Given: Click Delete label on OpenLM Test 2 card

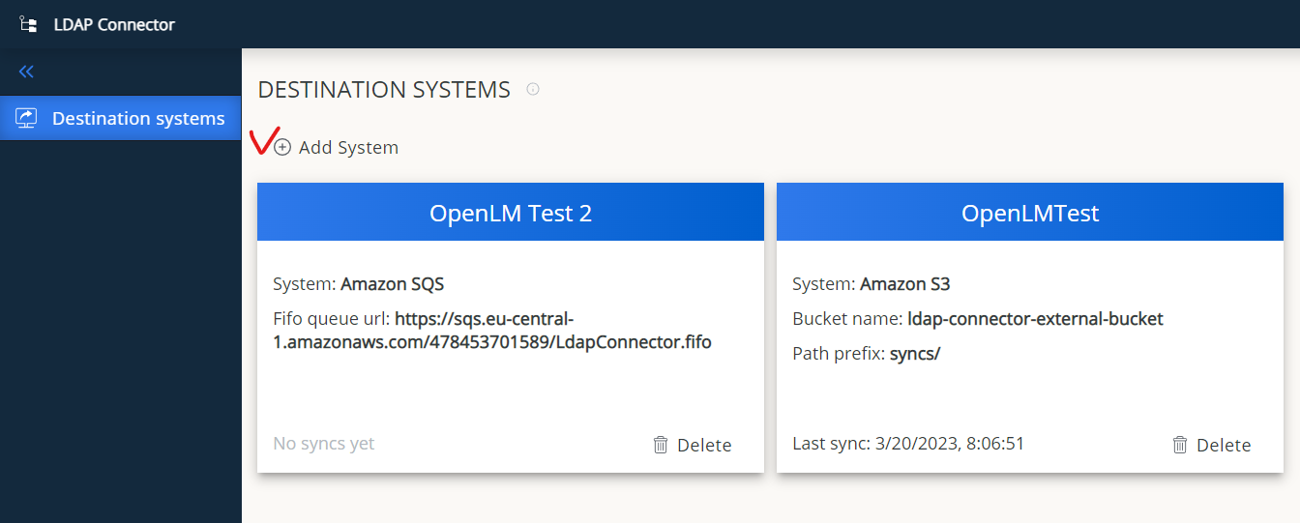Looking at the screenshot, I should [x=704, y=445].
